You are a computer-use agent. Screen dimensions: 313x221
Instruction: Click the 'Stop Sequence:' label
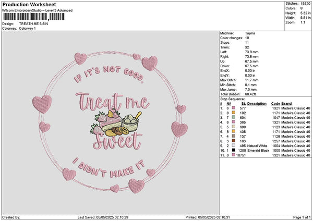pos(232,99)
